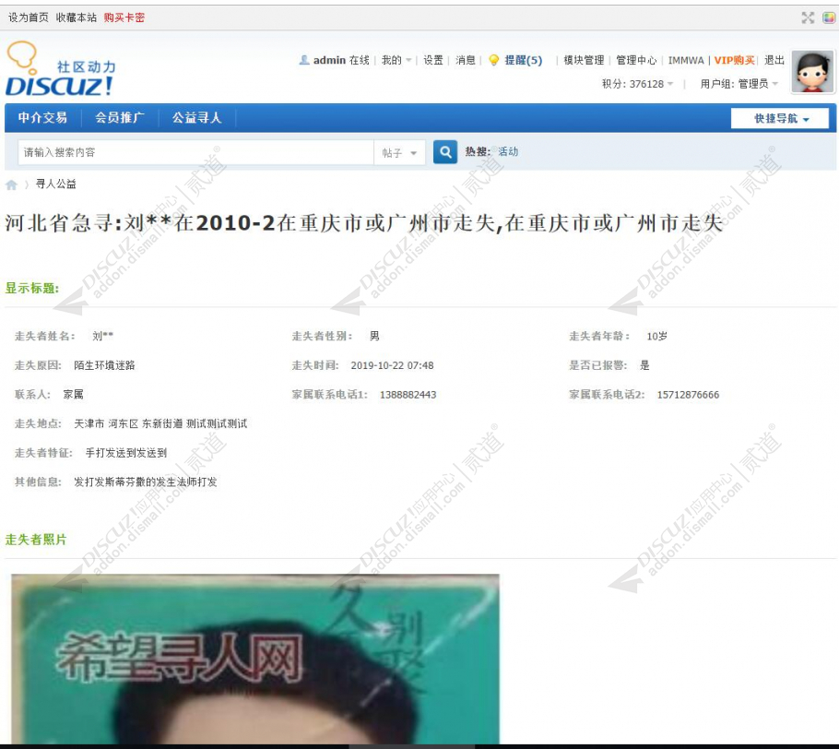Expand the 快捷导航 dropdown
The image size is (839, 749).
(780, 118)
